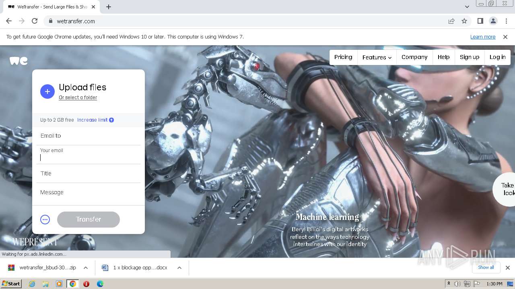
Task: Open Windows Explorer folder in taskbar
Action: (45, 284)
